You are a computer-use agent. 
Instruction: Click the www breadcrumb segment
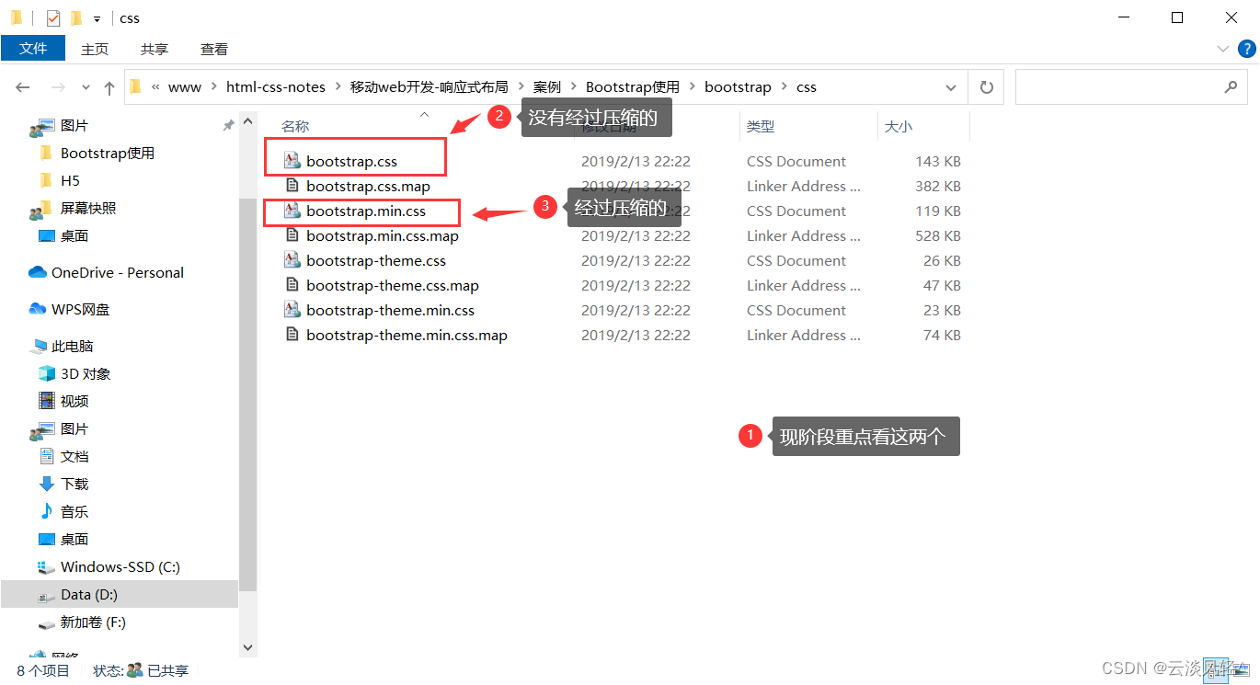185,87
